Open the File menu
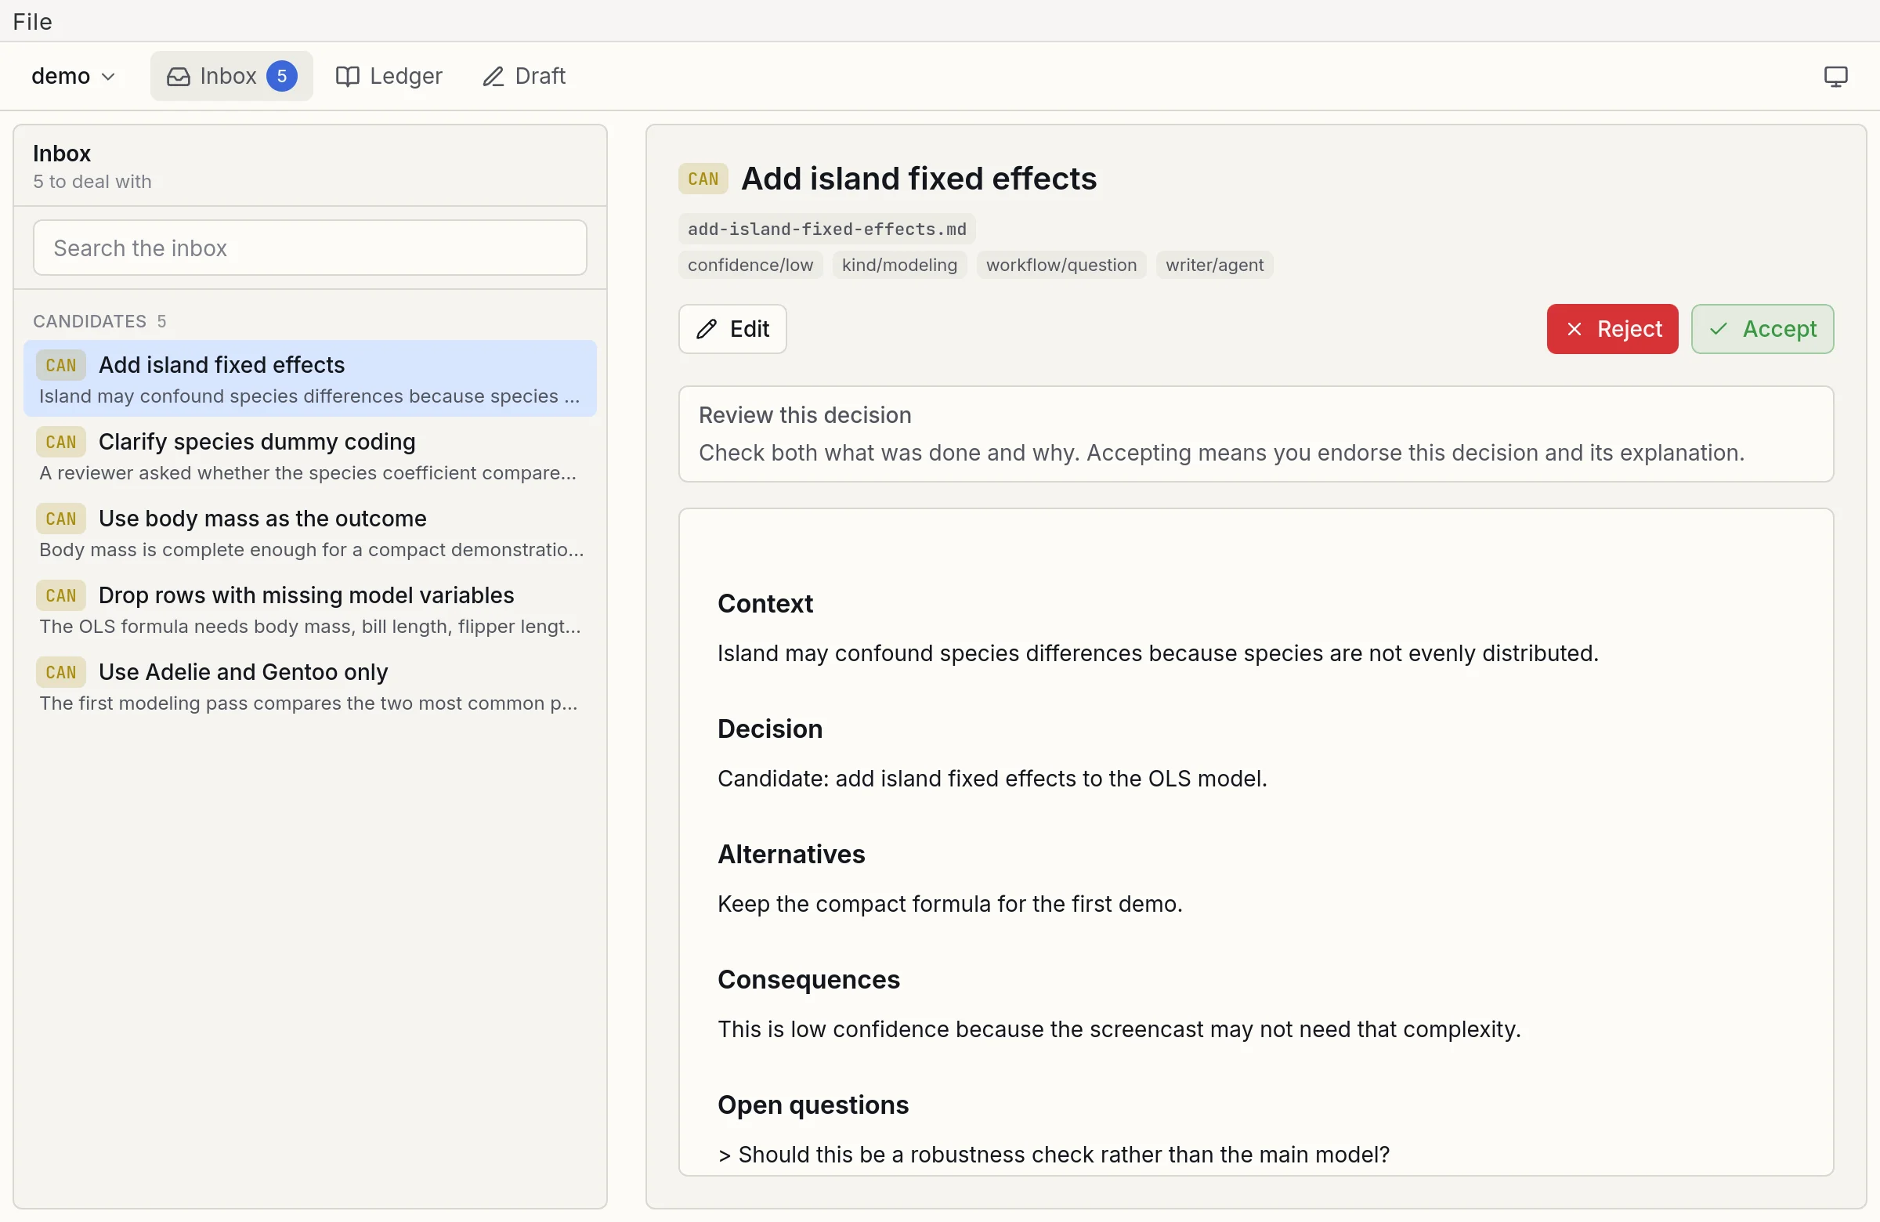Screen dimensions: 1880x1222 pyautogui.click(x=32, y=21)
